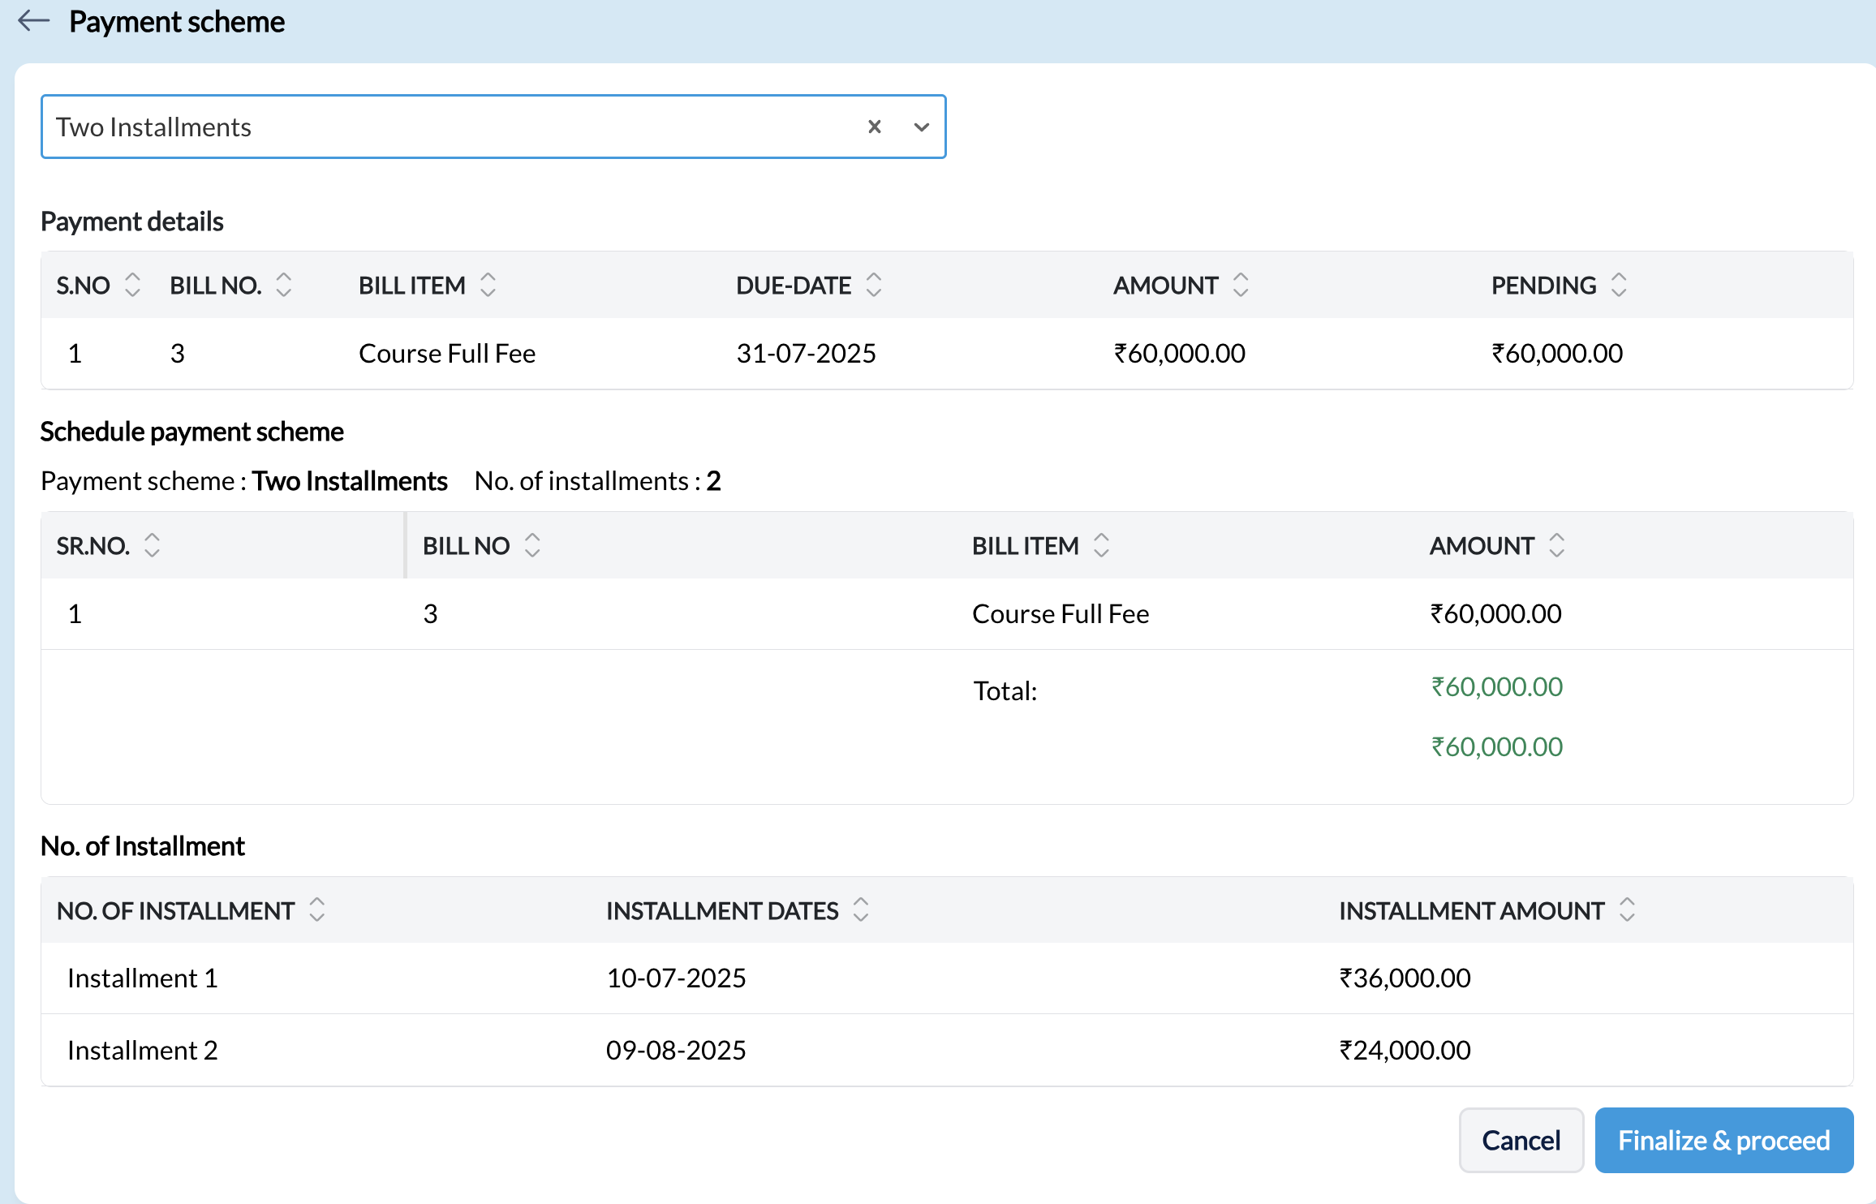Sort the INSTALLMENT AMOUNT column
The image size is (1876, 1204).
pyautogui.click(x=1626, y=909)
